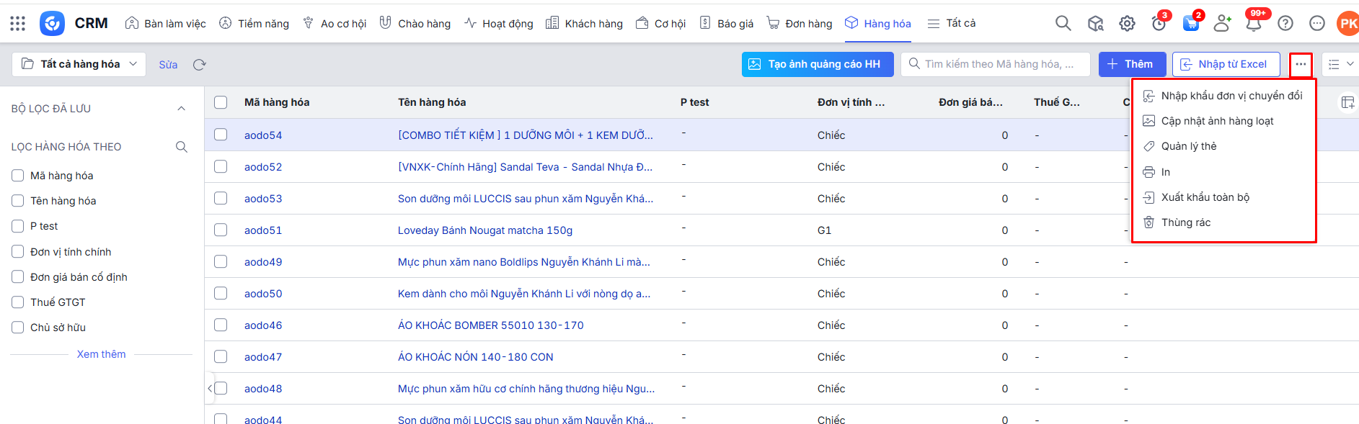1359x424 pixels.
Task: Click the three-dots more options button
Action: pos(1301,65)
